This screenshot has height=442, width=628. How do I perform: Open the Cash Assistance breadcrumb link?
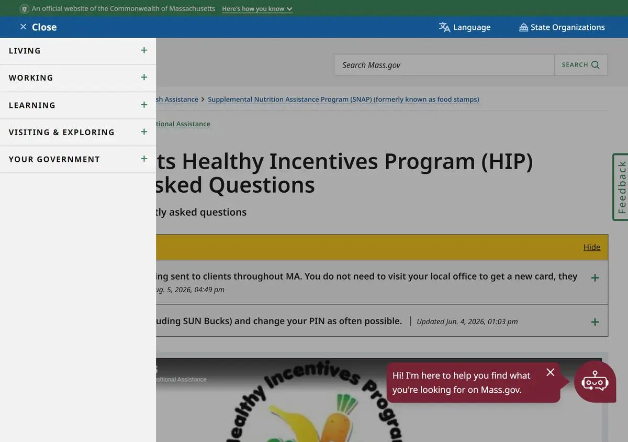(x=177, y=99)
